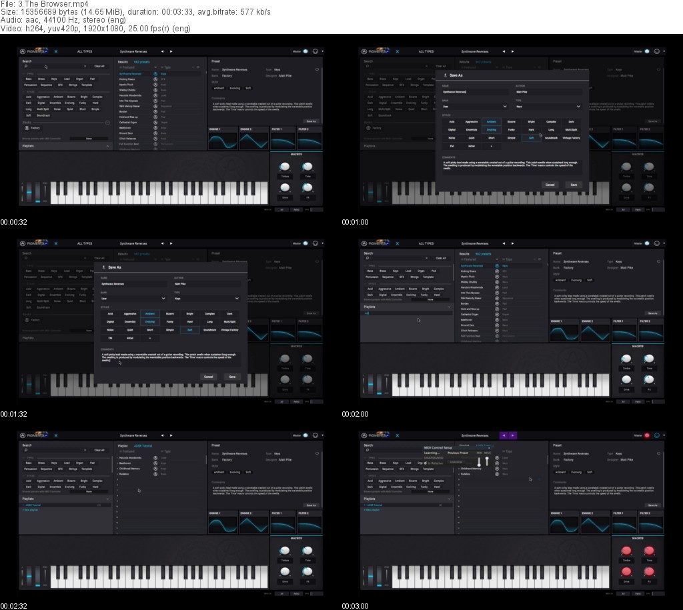In the 00:00:32 frame, click the Clear All button

[99, 66]
